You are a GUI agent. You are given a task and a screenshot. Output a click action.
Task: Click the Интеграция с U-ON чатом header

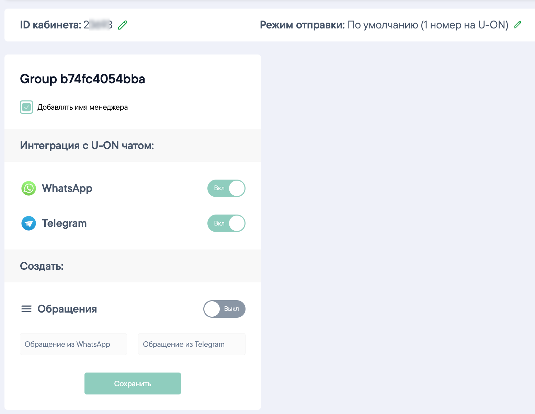pos(87,145)
